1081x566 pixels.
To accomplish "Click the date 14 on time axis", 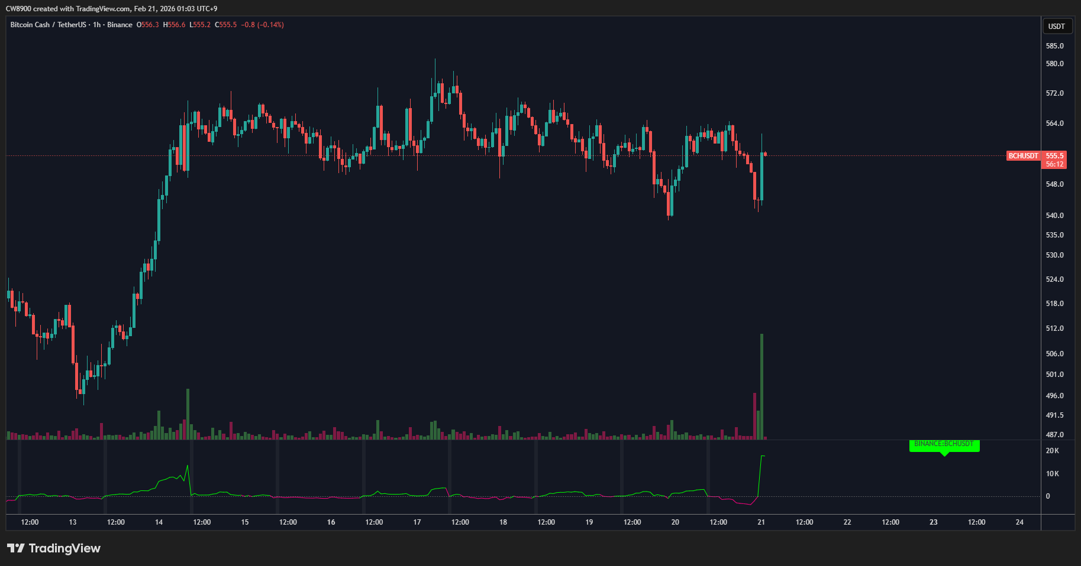I will pos(159,522).
